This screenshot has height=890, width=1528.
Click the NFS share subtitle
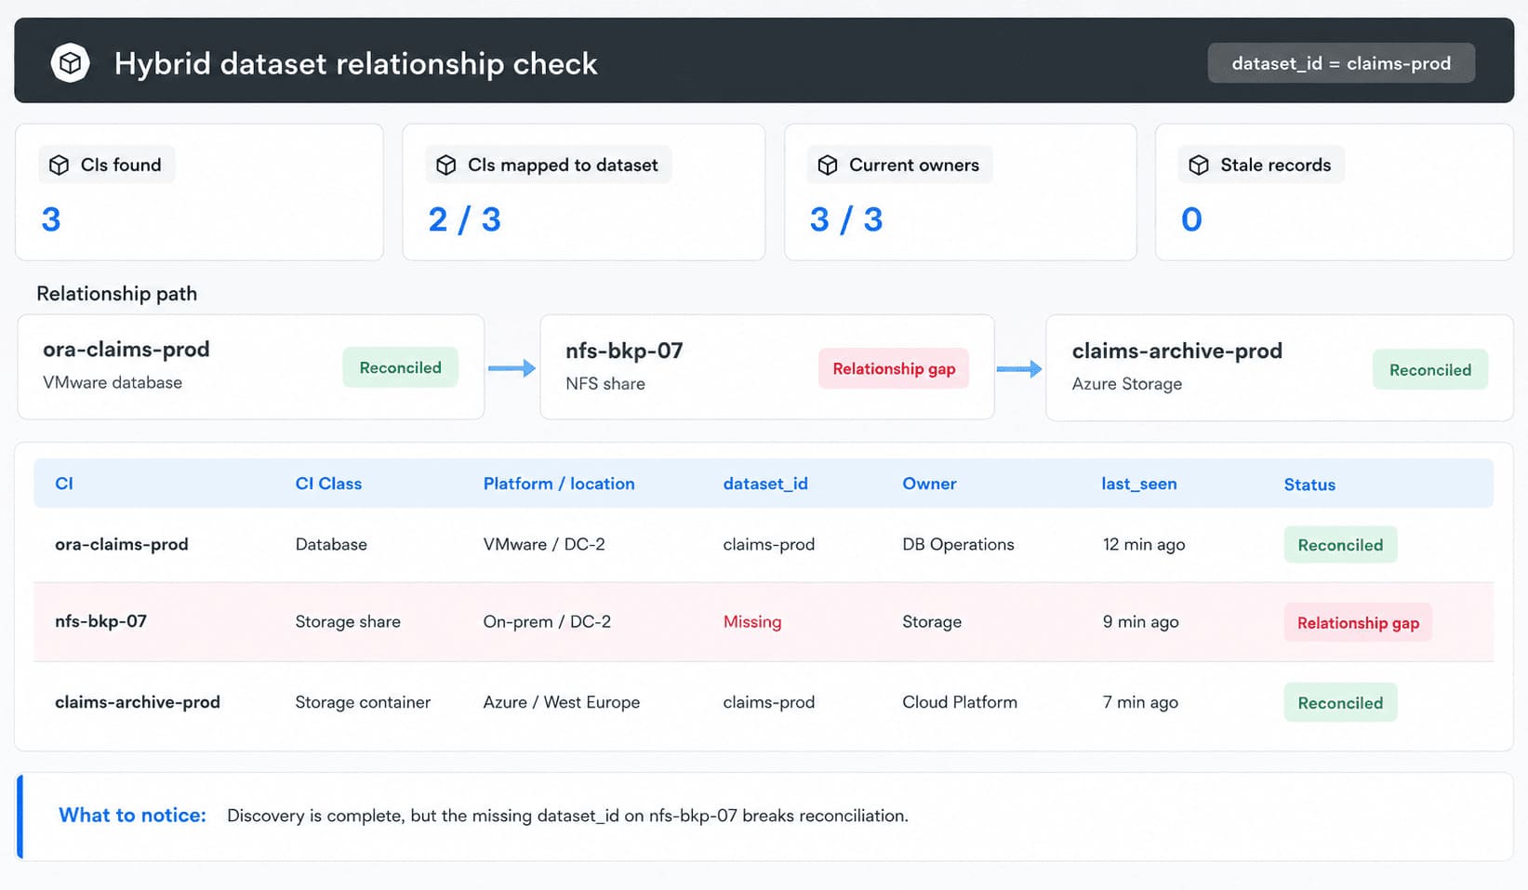[x=605, y=383]
